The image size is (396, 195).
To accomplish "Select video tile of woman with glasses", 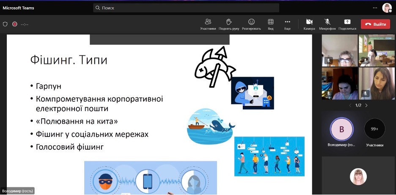I will point(339,50).
